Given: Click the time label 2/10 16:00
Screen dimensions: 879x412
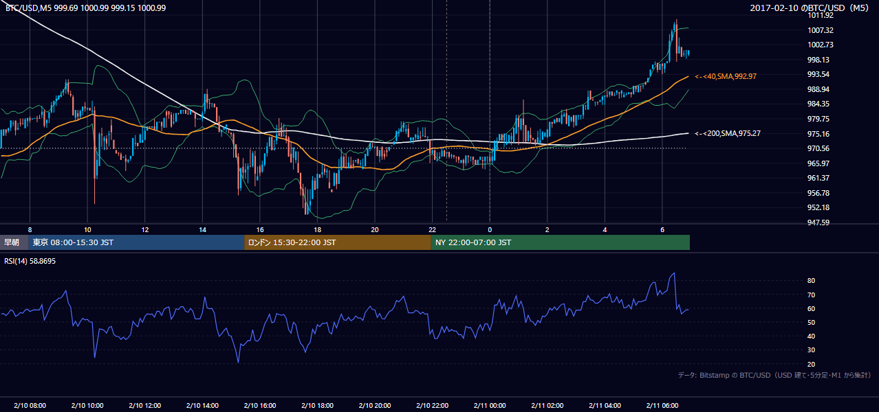Looking at the screenshot, I should tap(260, 406).
